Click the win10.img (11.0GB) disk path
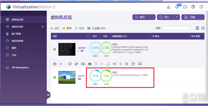The height and width of the screenshot is (106, 208). 130,75
